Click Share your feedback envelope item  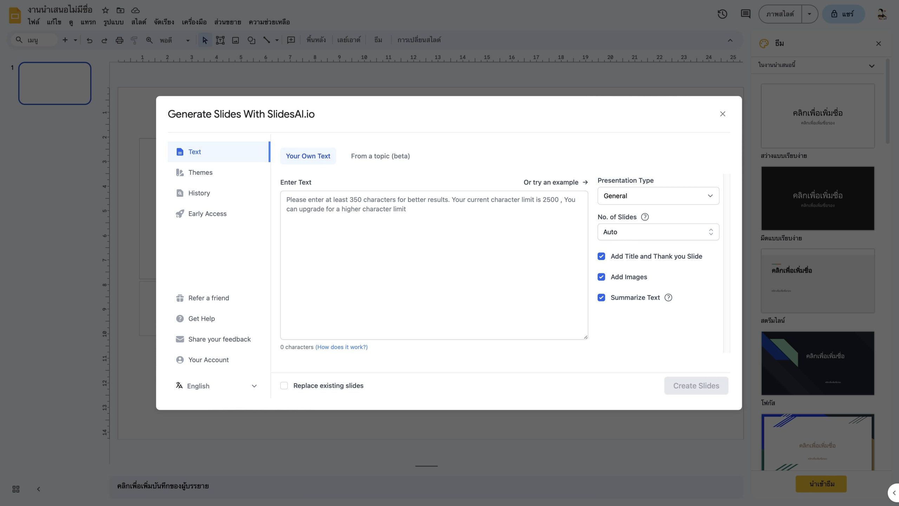[x=219, y=339]
